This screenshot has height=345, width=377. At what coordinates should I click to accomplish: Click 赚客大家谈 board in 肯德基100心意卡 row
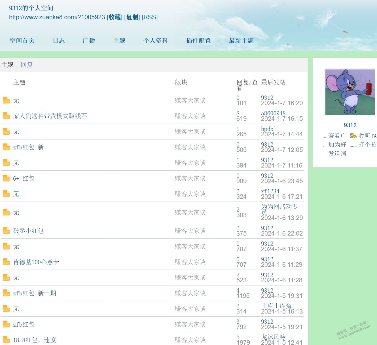[x=190, y=262]
